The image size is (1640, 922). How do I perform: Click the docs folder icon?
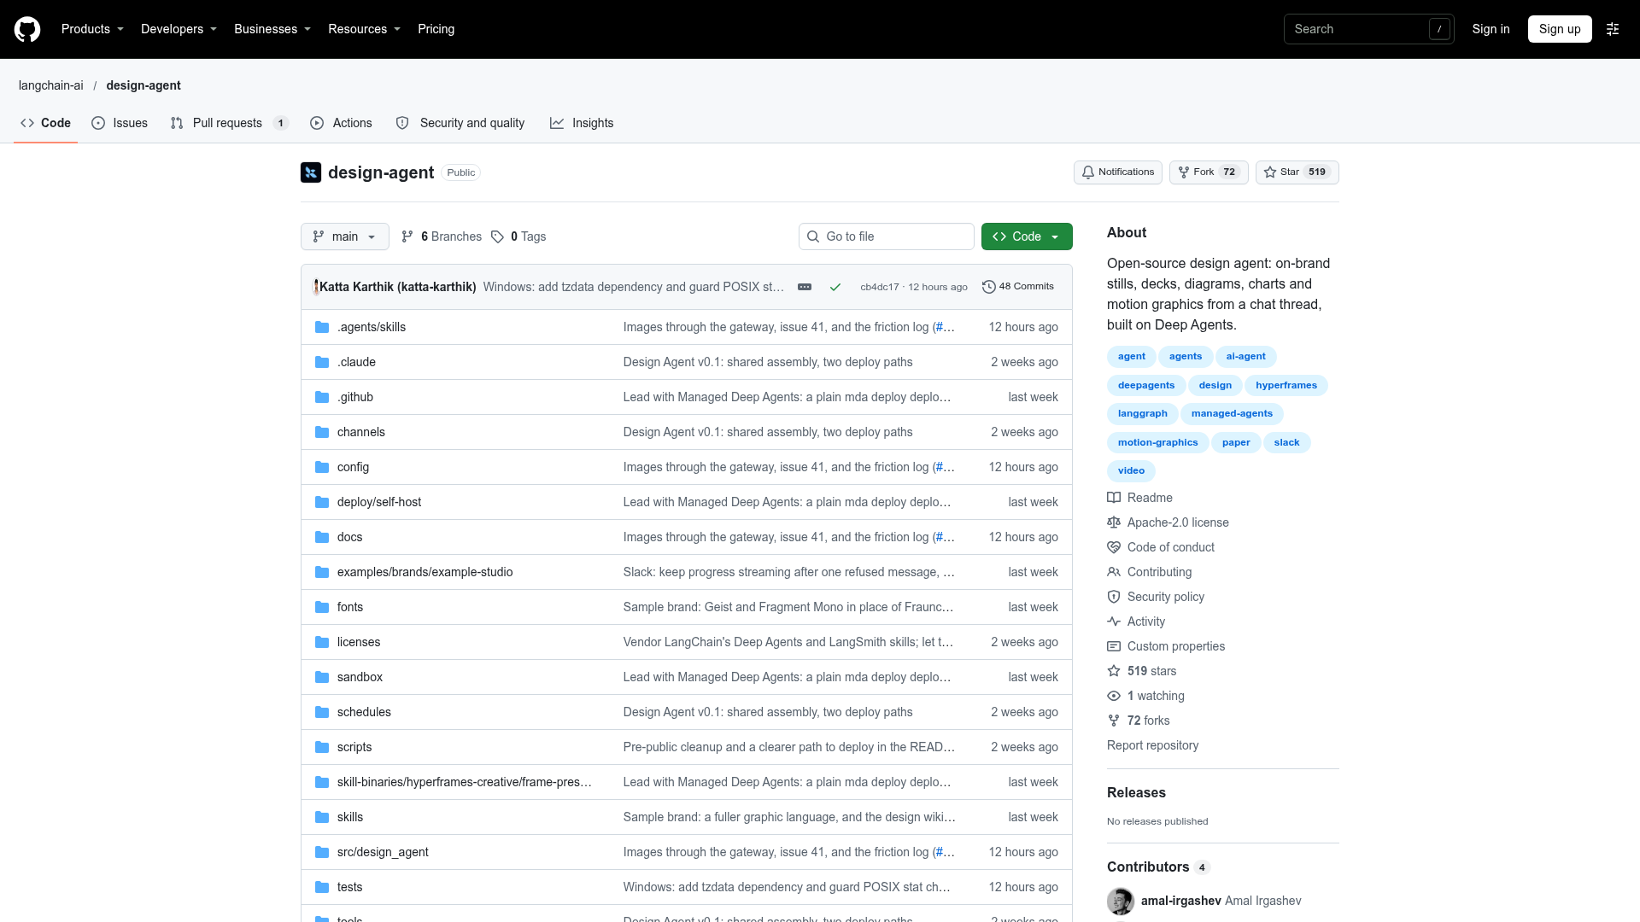322,537
